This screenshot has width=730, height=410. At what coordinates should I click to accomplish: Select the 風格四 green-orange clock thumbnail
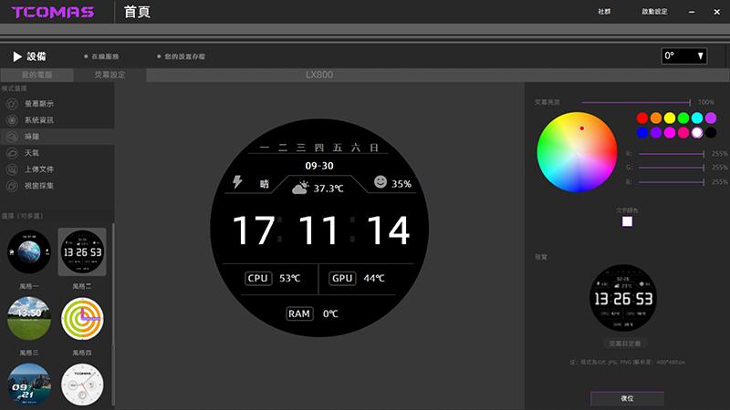(82, 318)
